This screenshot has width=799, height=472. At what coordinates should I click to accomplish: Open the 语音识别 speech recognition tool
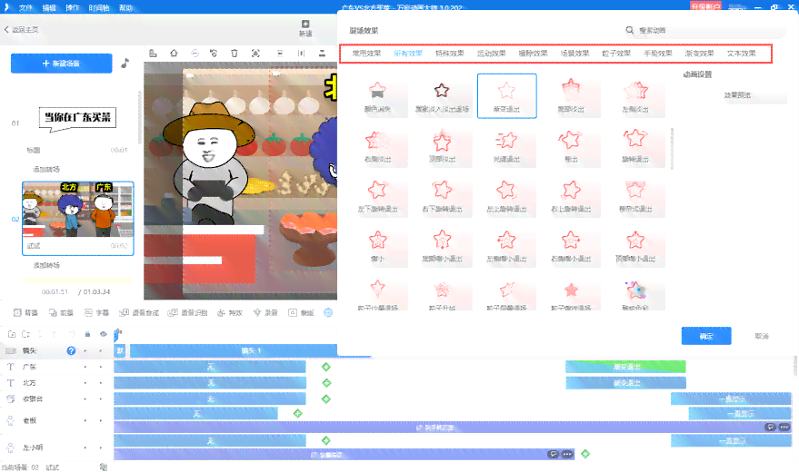tap(187, 313)
